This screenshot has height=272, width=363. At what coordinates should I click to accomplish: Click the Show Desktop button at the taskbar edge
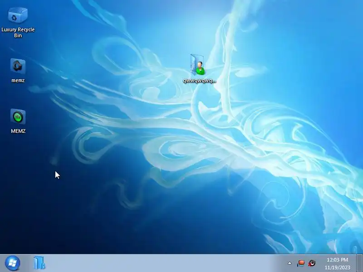(359, 263)
